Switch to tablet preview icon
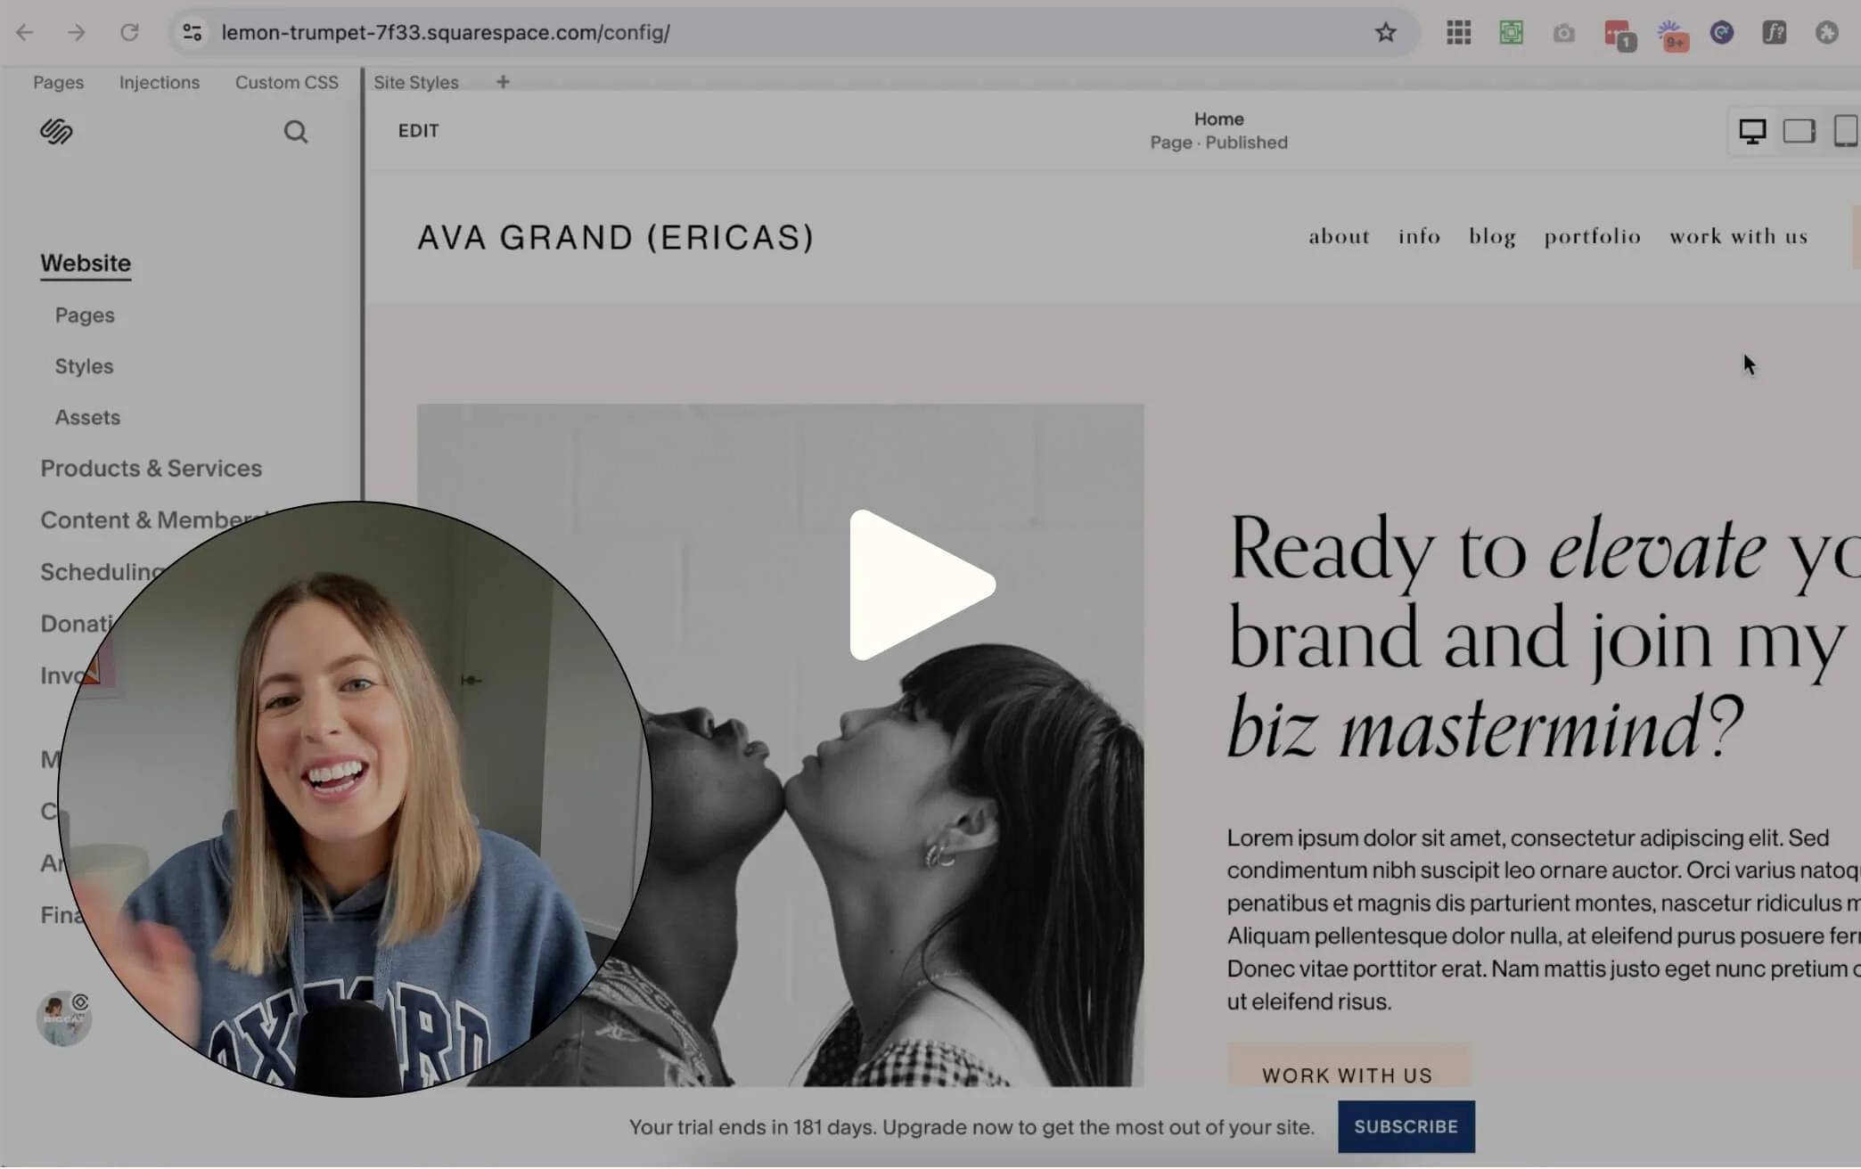The image size is (1861, 1169). [x=1799, y=132]
